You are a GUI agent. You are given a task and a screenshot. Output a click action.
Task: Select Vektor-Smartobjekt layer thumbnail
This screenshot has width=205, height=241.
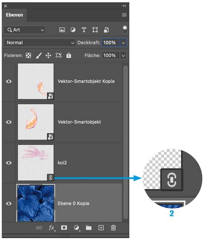[36, 122]
